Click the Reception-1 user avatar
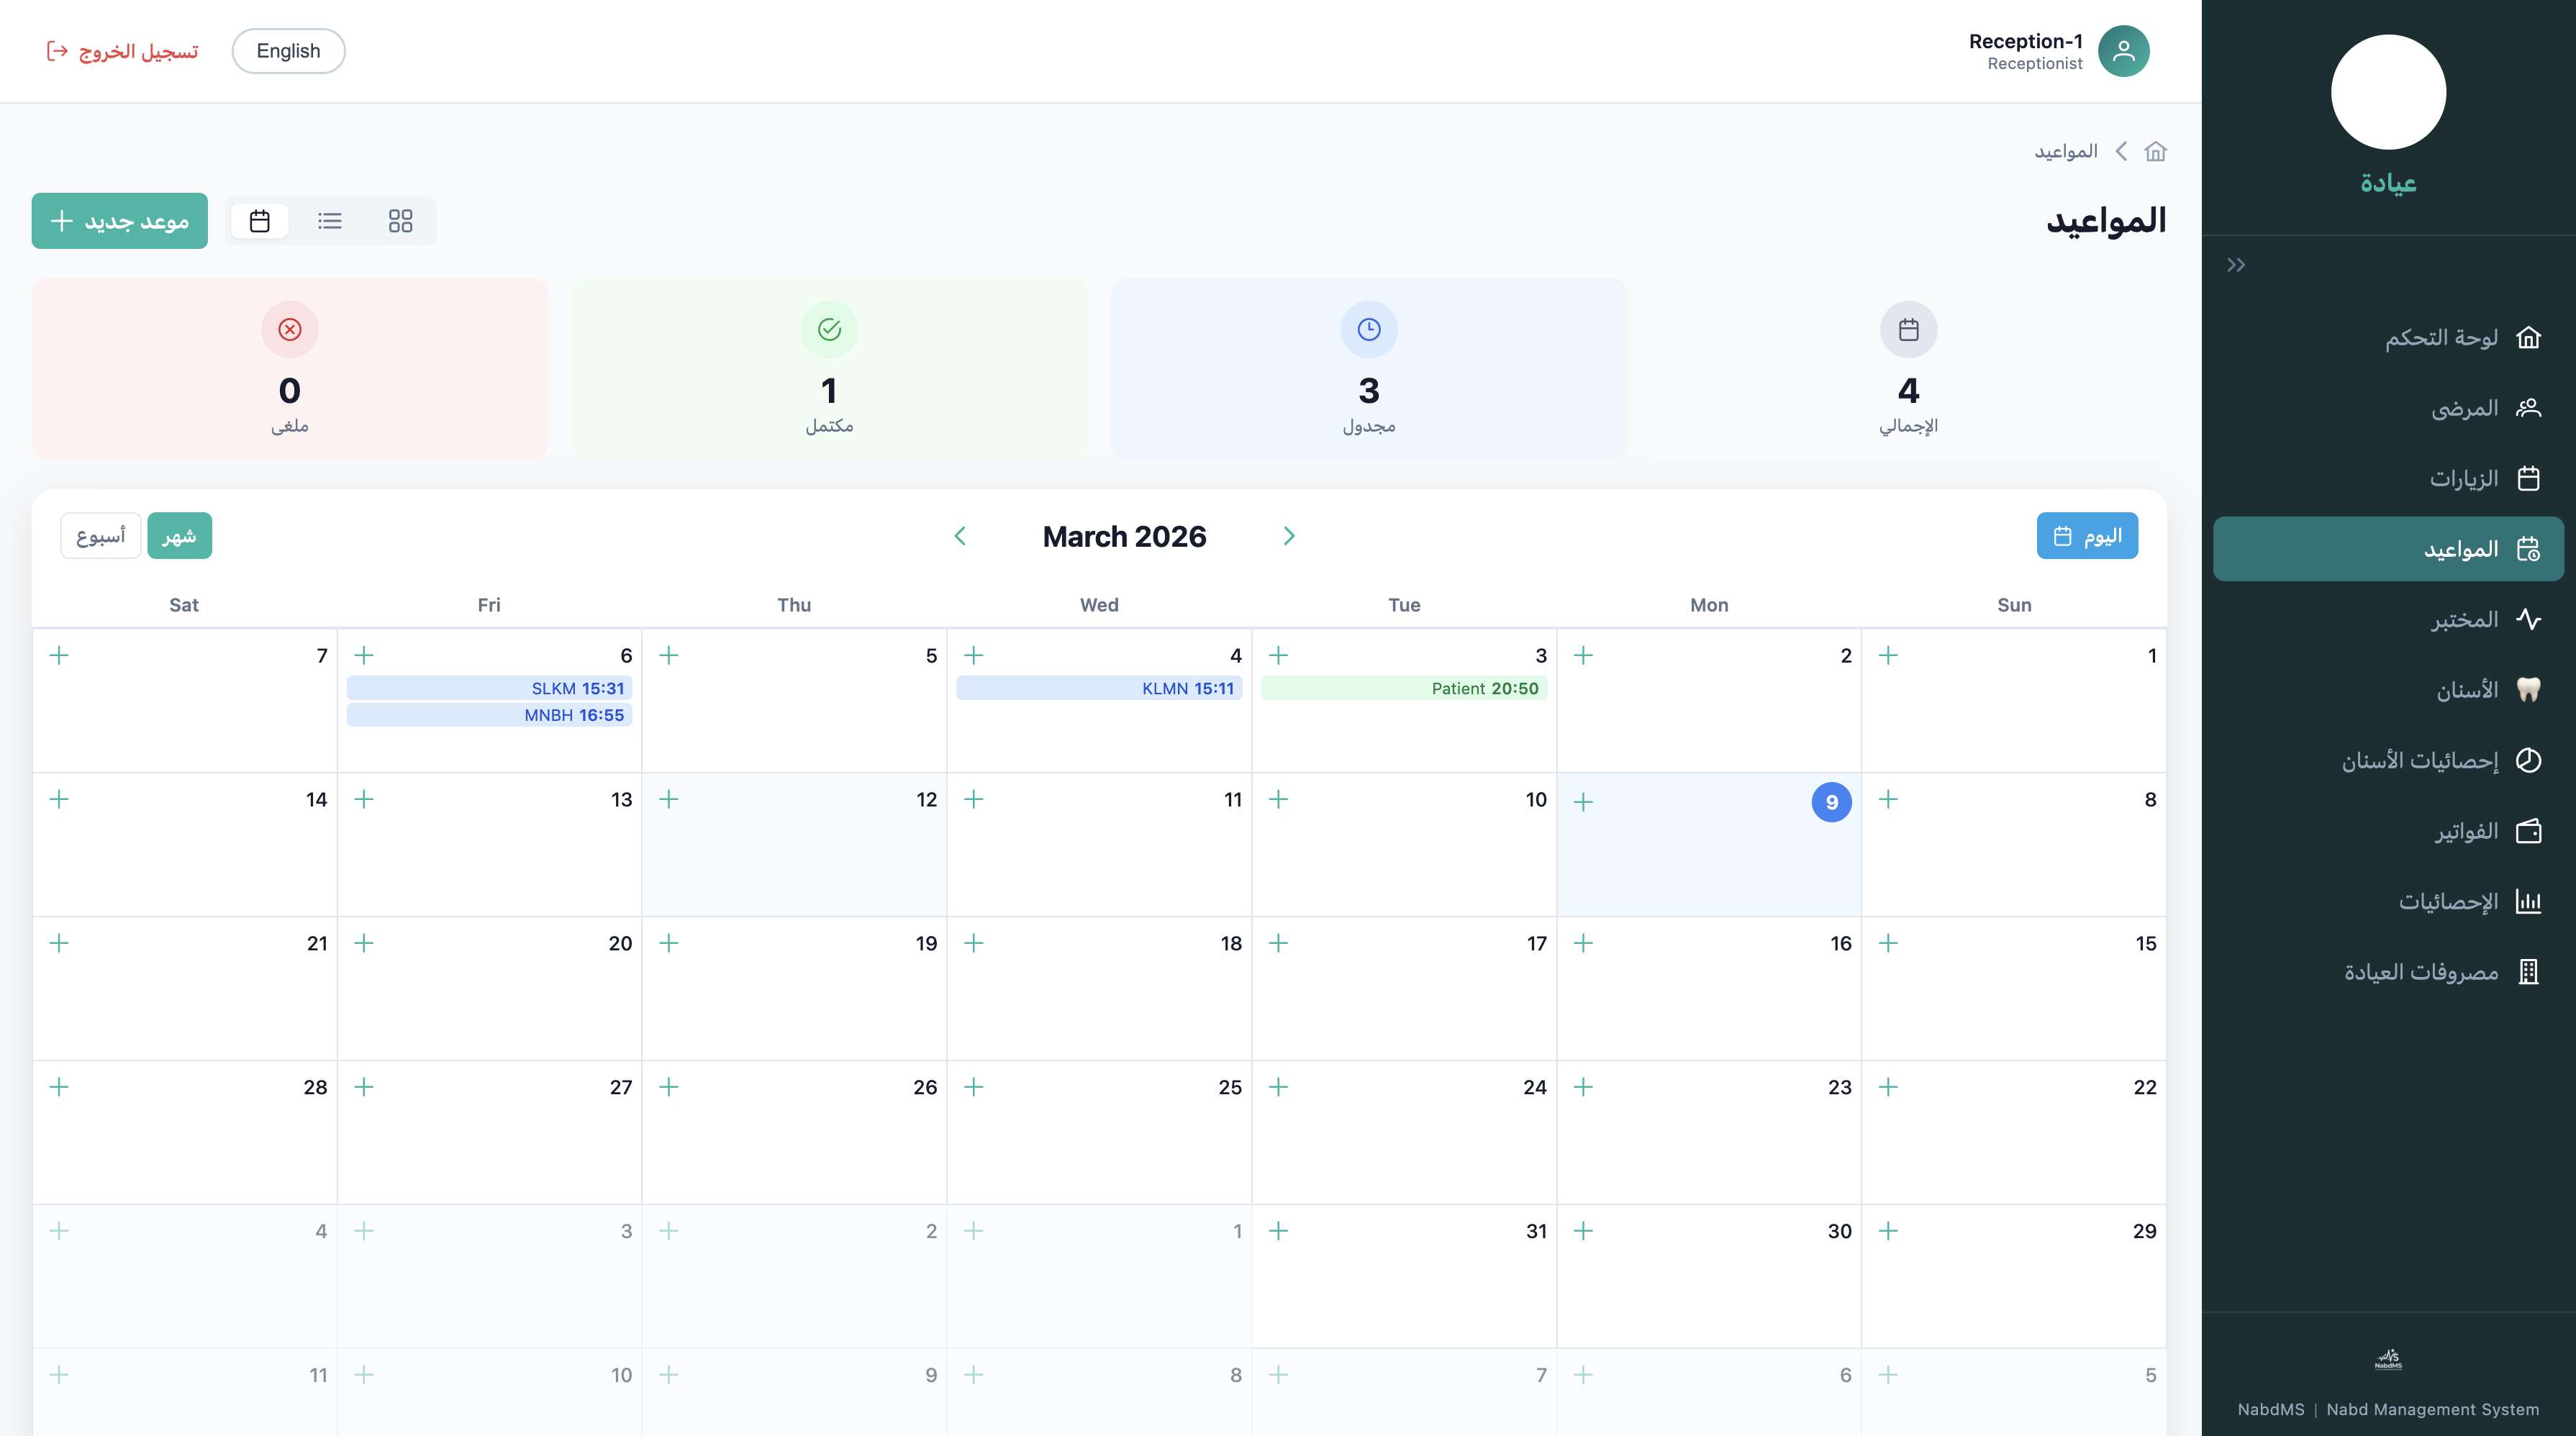2576x1436 pixels. click(2123, 51)
